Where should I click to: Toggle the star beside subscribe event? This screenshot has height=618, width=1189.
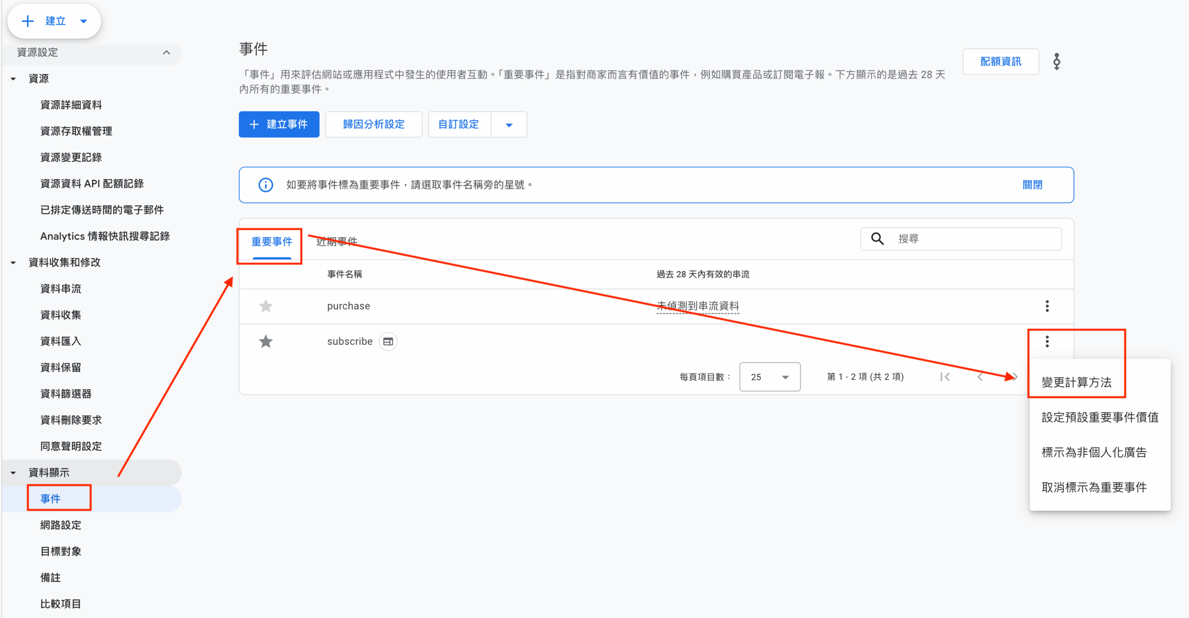coord(266,341)
